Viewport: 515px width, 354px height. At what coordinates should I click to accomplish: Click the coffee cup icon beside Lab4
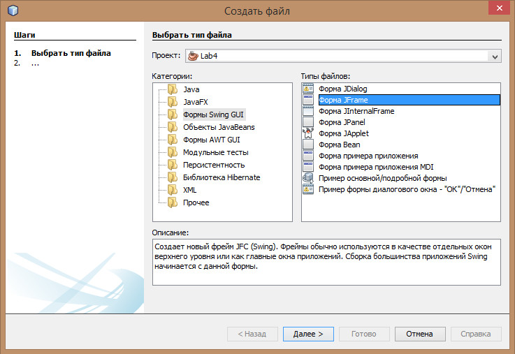(x=193, y=56)
